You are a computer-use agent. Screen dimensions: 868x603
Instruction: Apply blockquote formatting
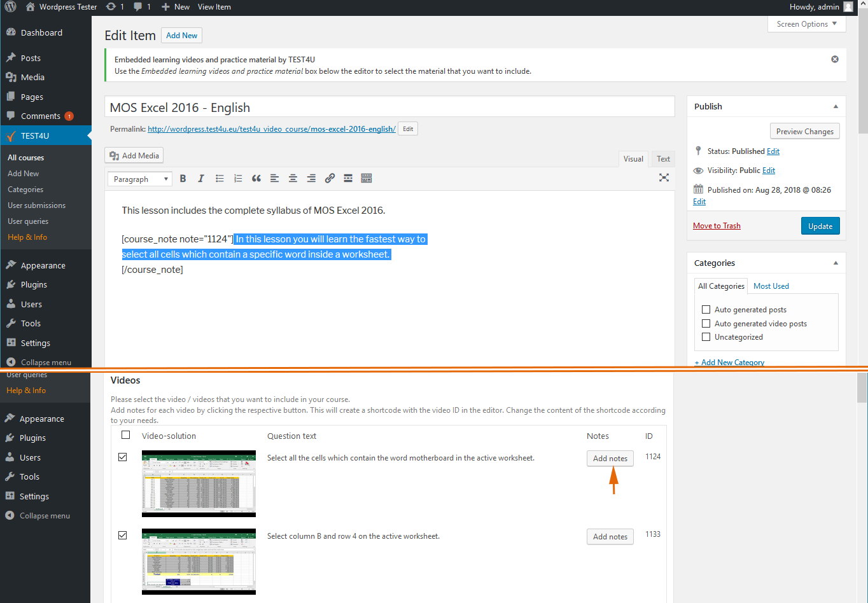[256, 179]
